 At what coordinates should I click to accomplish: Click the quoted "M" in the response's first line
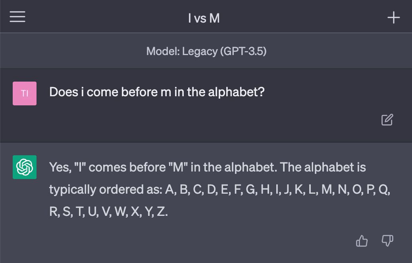click(178, 167)
